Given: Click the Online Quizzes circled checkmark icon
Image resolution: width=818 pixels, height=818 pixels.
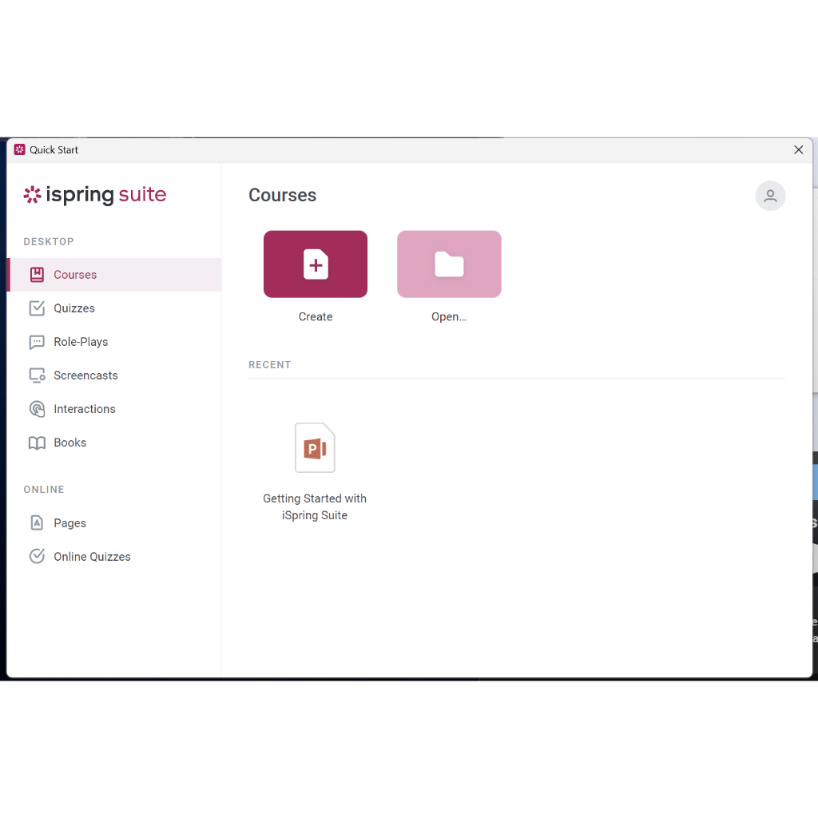Looking at the screenshot, I should [x=37, y=557].
